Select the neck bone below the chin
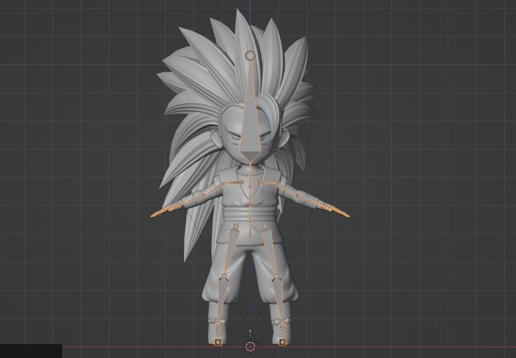This screenshot has width=516, height=358. click(250, 169)
